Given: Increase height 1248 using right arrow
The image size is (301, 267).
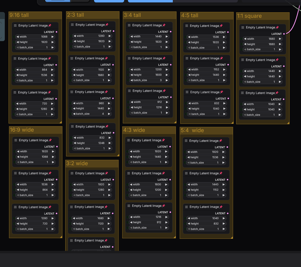Looking at the screenshot, I should point(110,143).
